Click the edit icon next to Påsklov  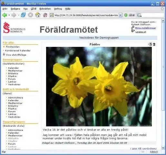point(150,44)
